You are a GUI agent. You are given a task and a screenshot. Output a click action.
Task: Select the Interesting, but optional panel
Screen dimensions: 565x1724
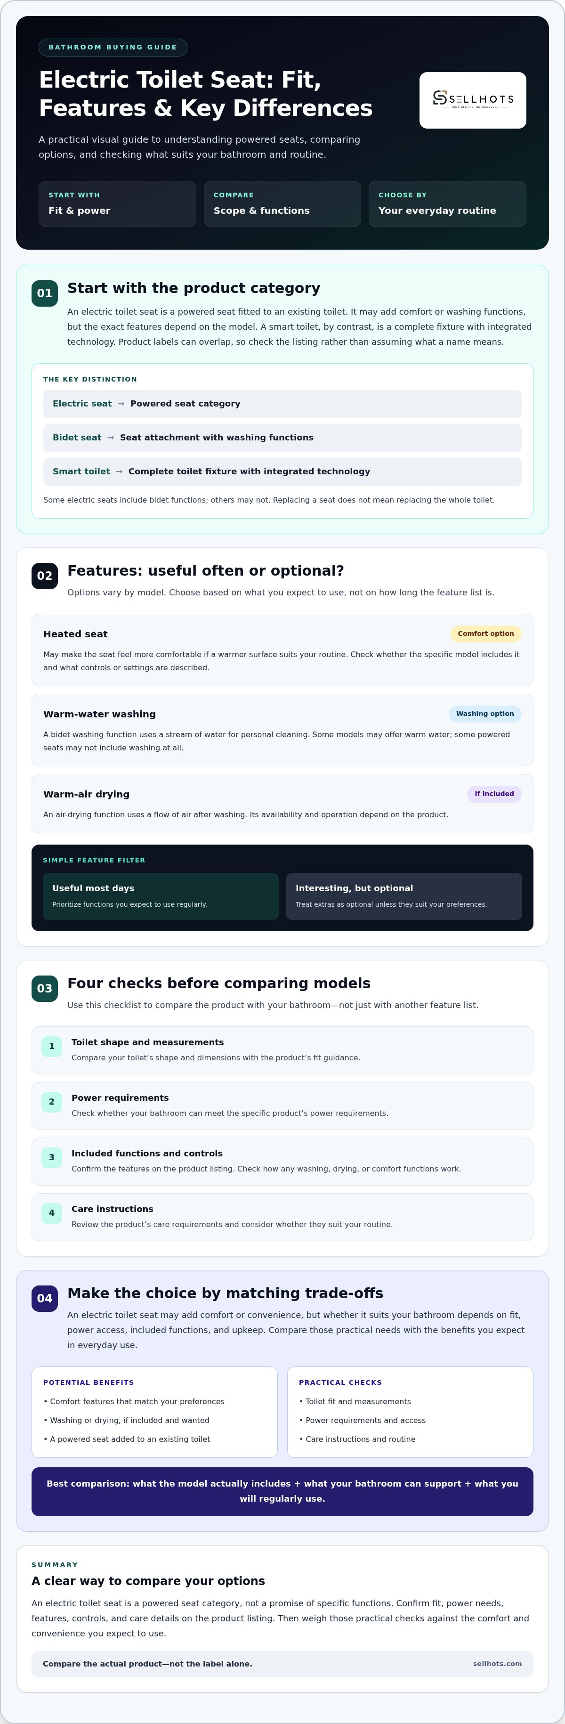404,896
